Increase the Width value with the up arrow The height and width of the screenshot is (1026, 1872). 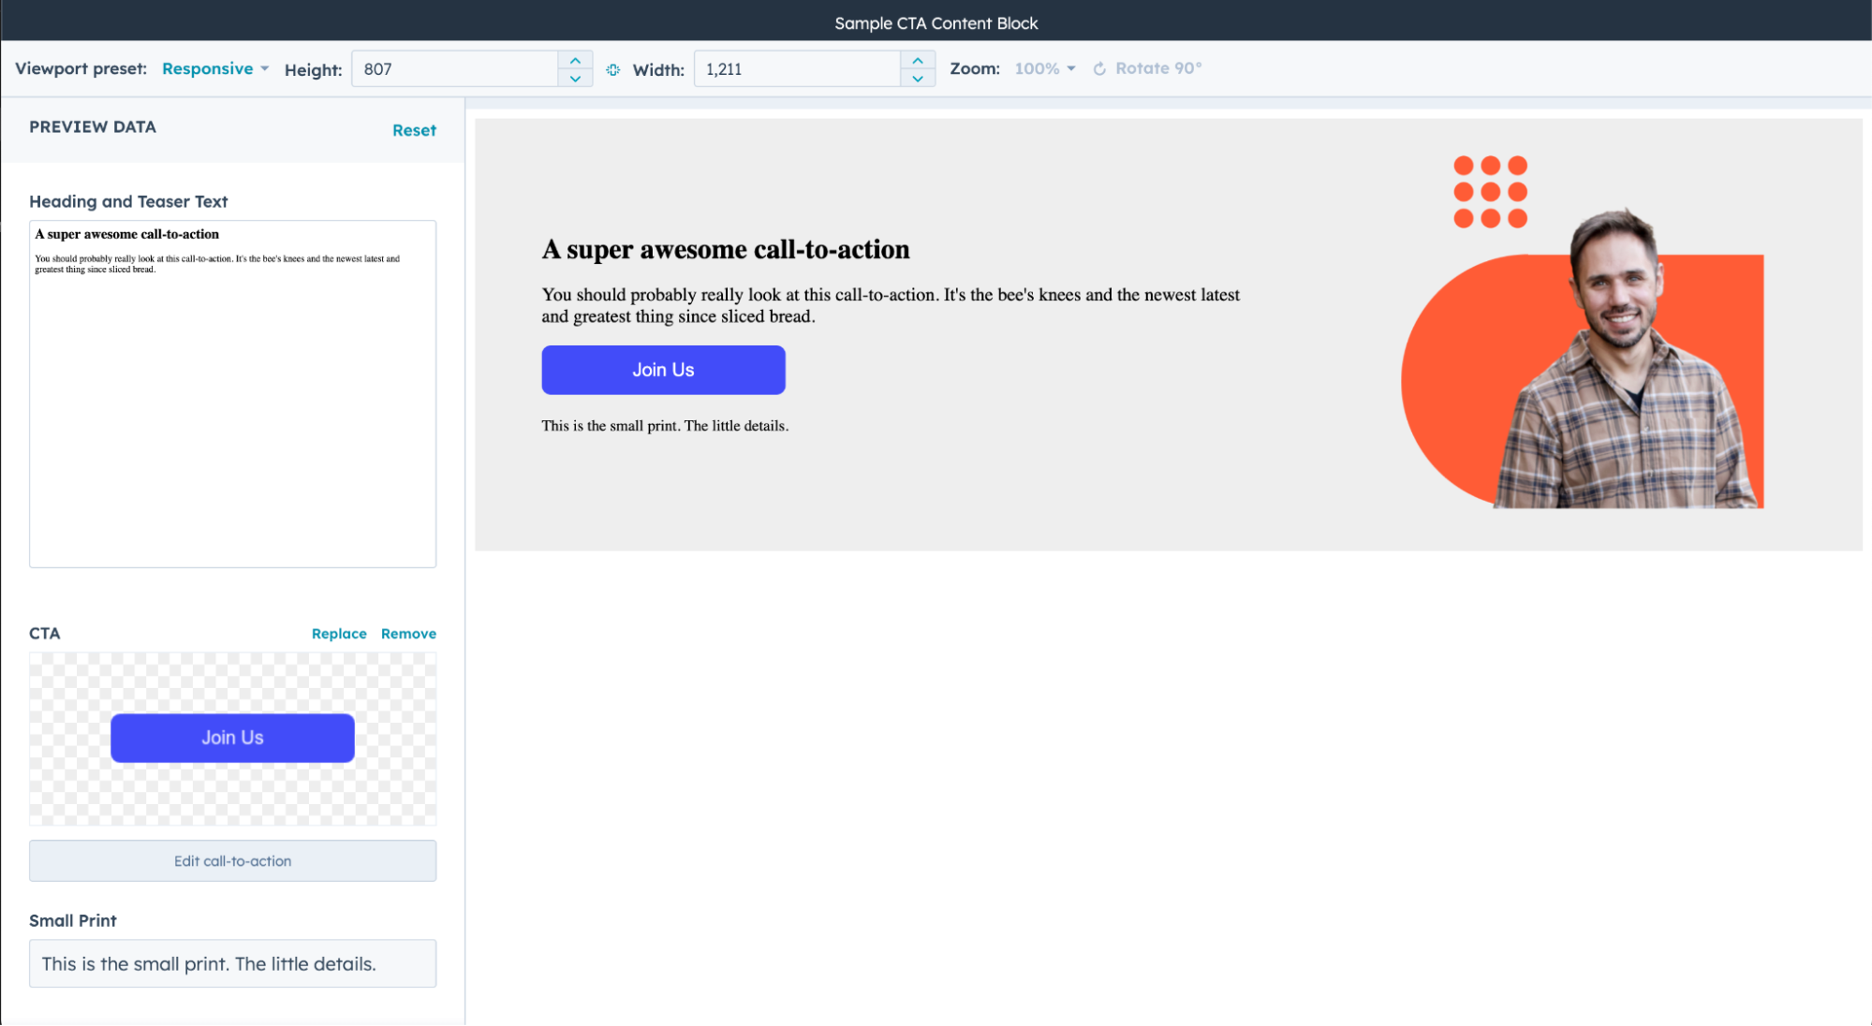click(x=918, y=59)
